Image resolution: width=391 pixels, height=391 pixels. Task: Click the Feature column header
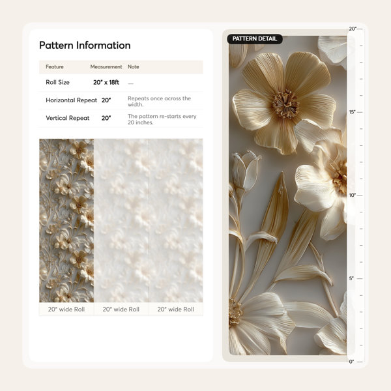(55, 67)
